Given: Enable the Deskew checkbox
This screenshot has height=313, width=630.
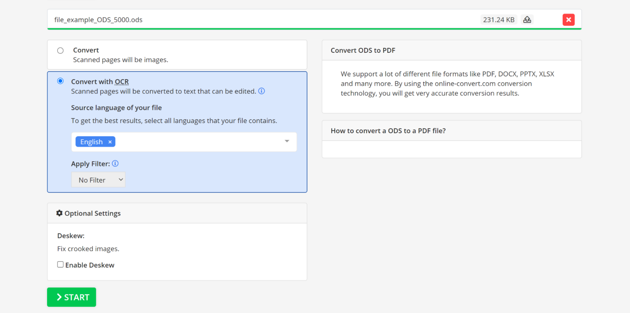Looking at the screenshot, I should tap(60, 265).
